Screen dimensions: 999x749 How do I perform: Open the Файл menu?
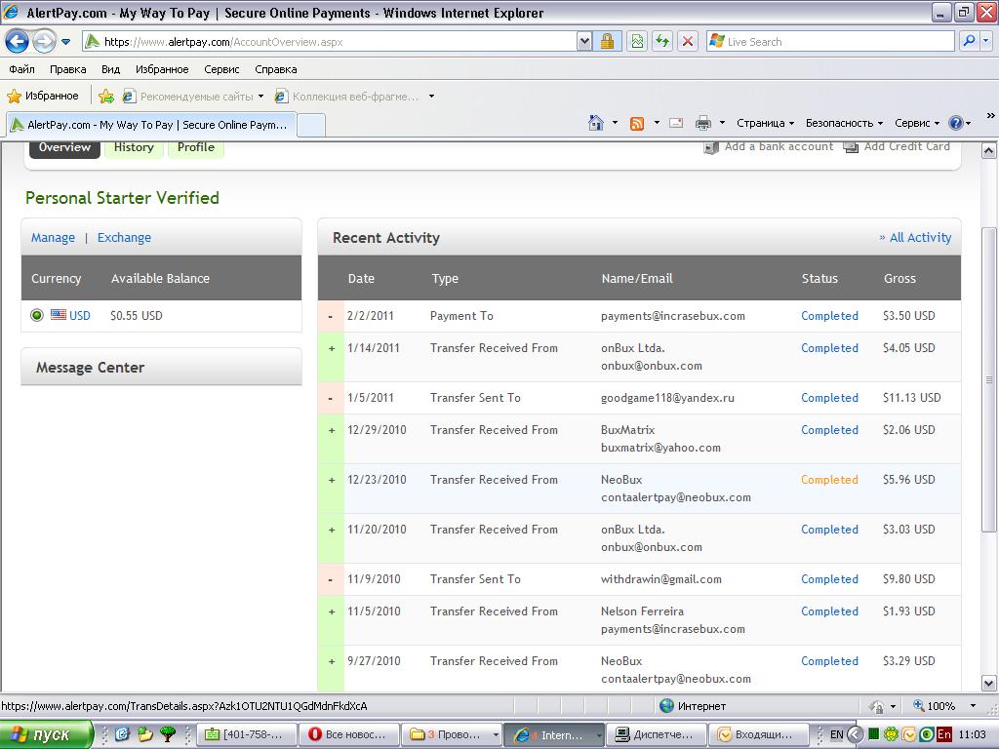point(21,69)
